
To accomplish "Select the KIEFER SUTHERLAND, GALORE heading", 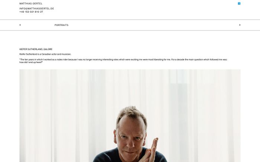I will pyautogui.click(x=36, y=49).
